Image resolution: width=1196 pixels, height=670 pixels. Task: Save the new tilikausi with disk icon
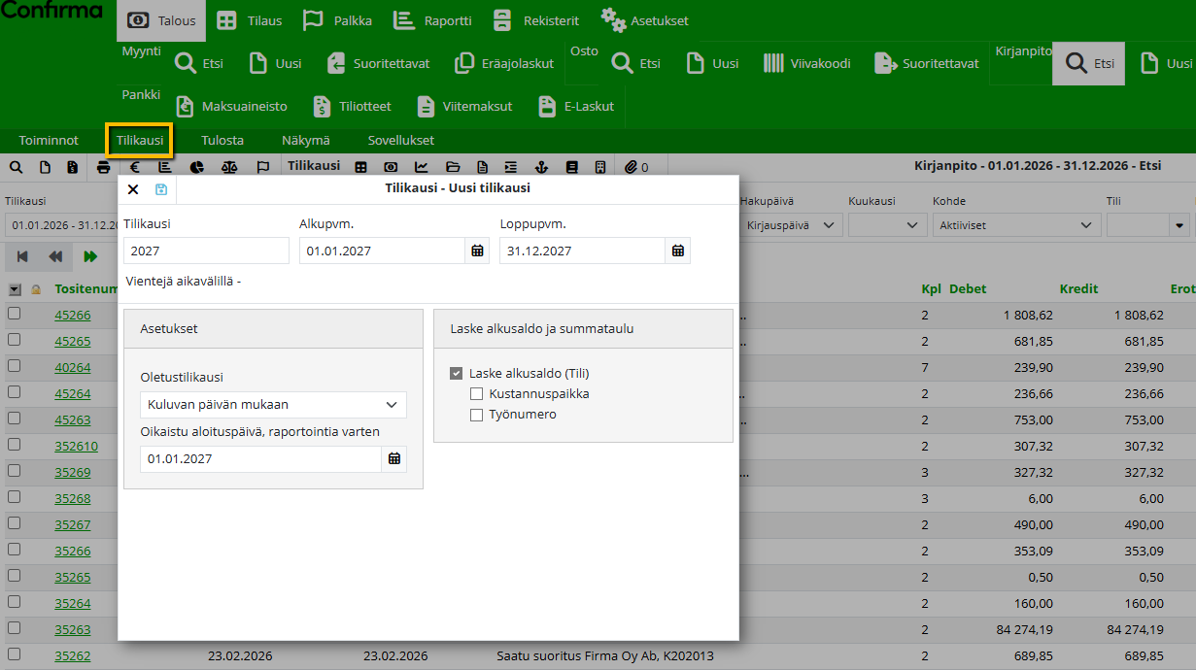(x=161, y=189)
